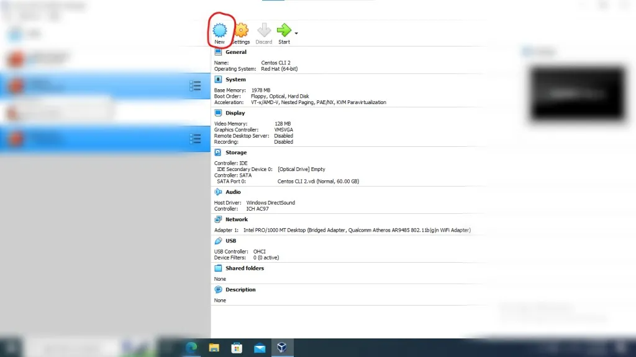Open File Explorer from the taskbar
Image resolution: width=636 pixels, height=357 pixels.
pos(214,348)
